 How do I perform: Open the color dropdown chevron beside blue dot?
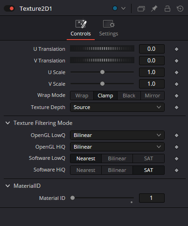pyautogui.click(x=123, y=8)
